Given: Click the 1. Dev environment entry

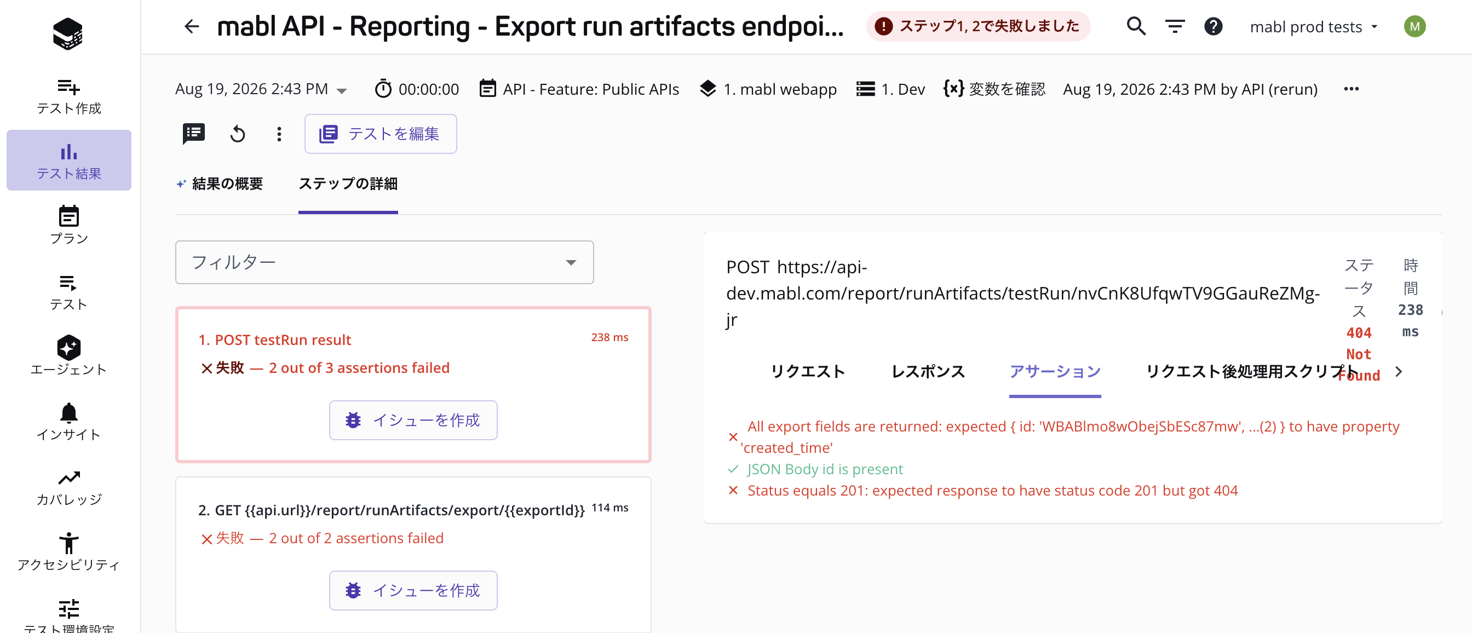Looking at the screenshot, I should click(x=890, y=89).
